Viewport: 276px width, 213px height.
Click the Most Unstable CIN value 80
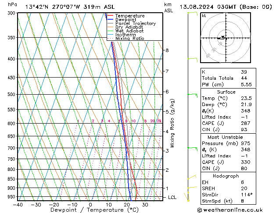[x=244, y=168]
